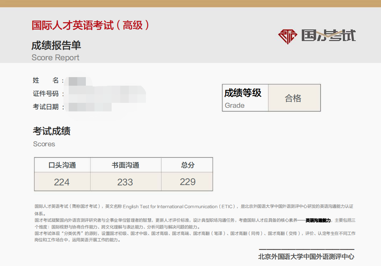Click the red diamond logo icon

[x=288, y=36]
